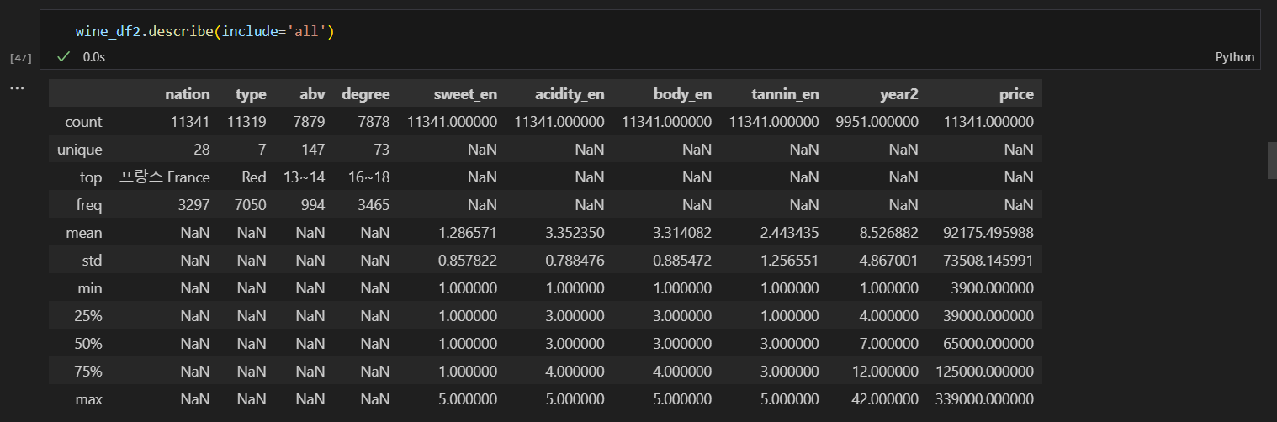1277x422 pixels.
Task: Click the vertical scrollbar thumb
Action: (1272, 161)
